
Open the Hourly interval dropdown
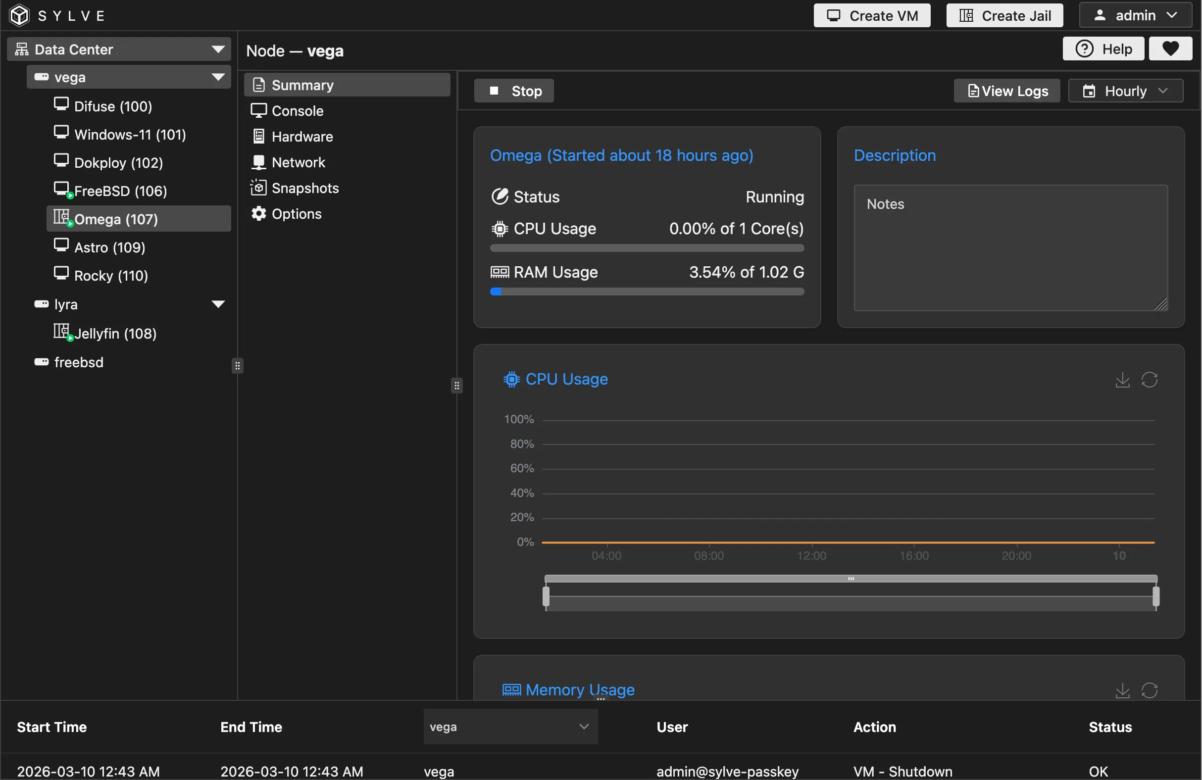[x=1125, y=91]
